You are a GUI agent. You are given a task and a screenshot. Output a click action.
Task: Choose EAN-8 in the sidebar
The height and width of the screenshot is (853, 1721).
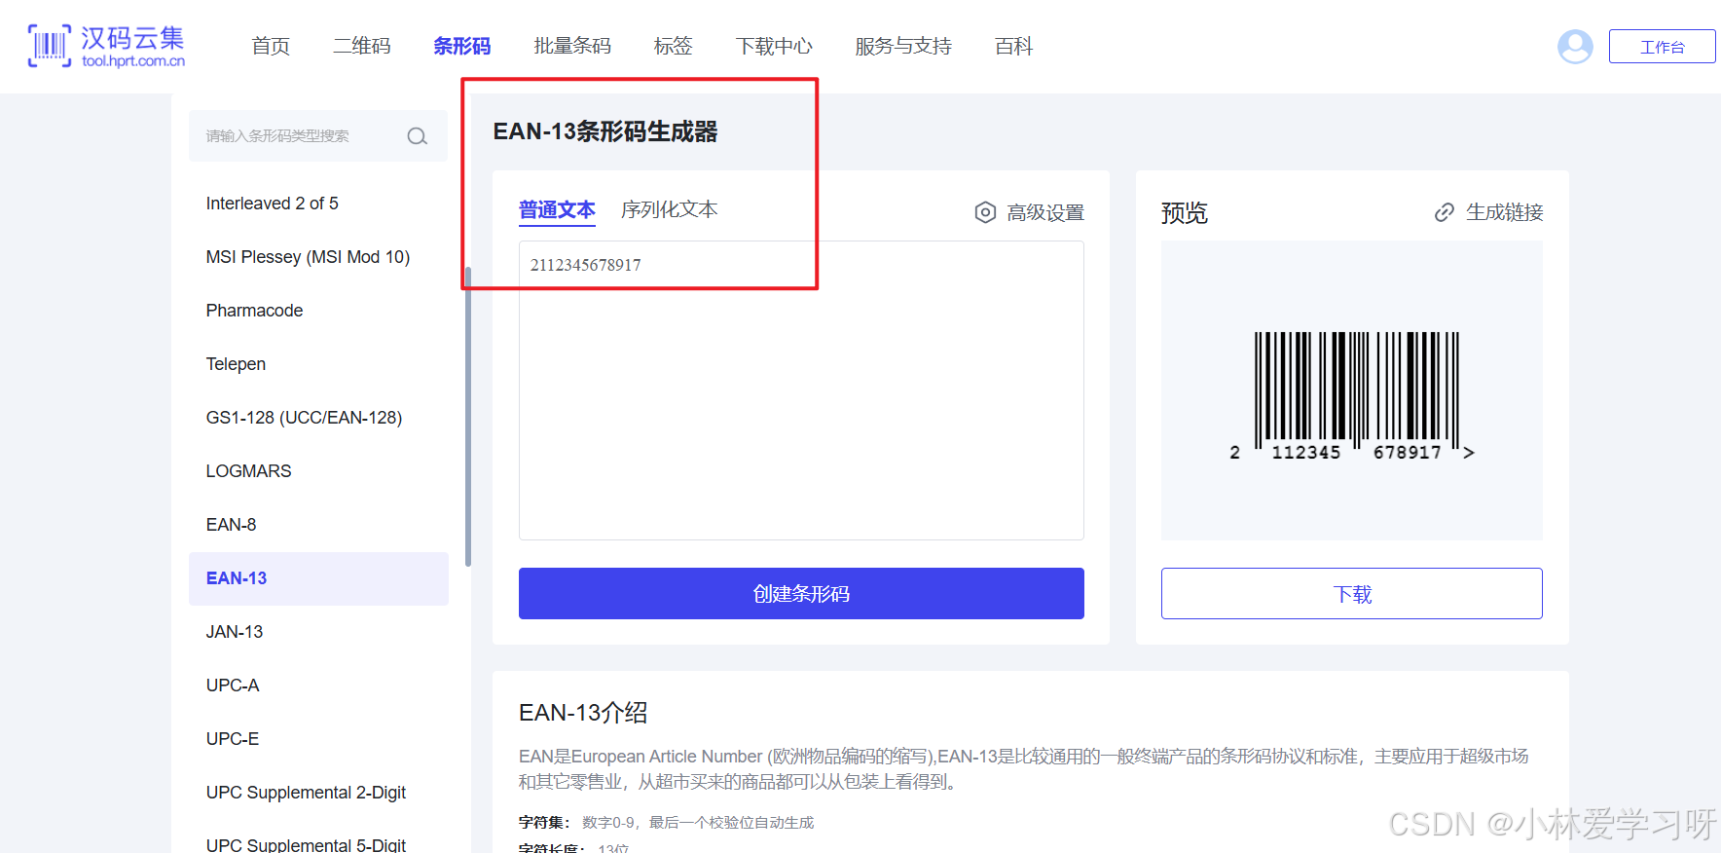click(x=318, y=525)
